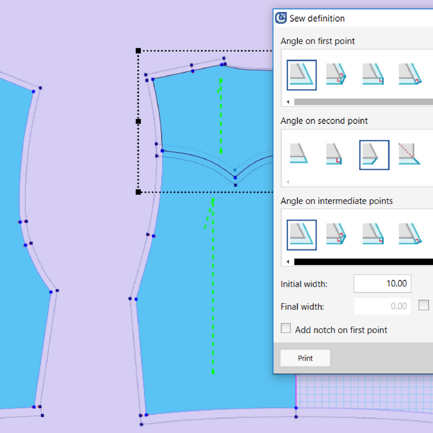Click the bottom-left selection handle of the pattern
This screenshot has width=433, height=433.
click(x=139, y=192)
